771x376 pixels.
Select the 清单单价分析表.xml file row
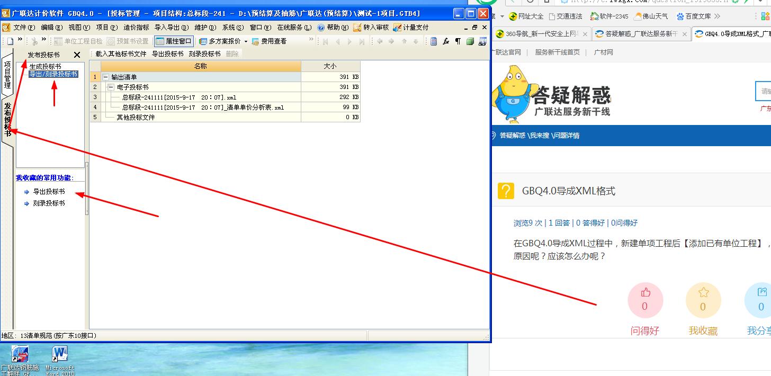(x=225, y=108)
